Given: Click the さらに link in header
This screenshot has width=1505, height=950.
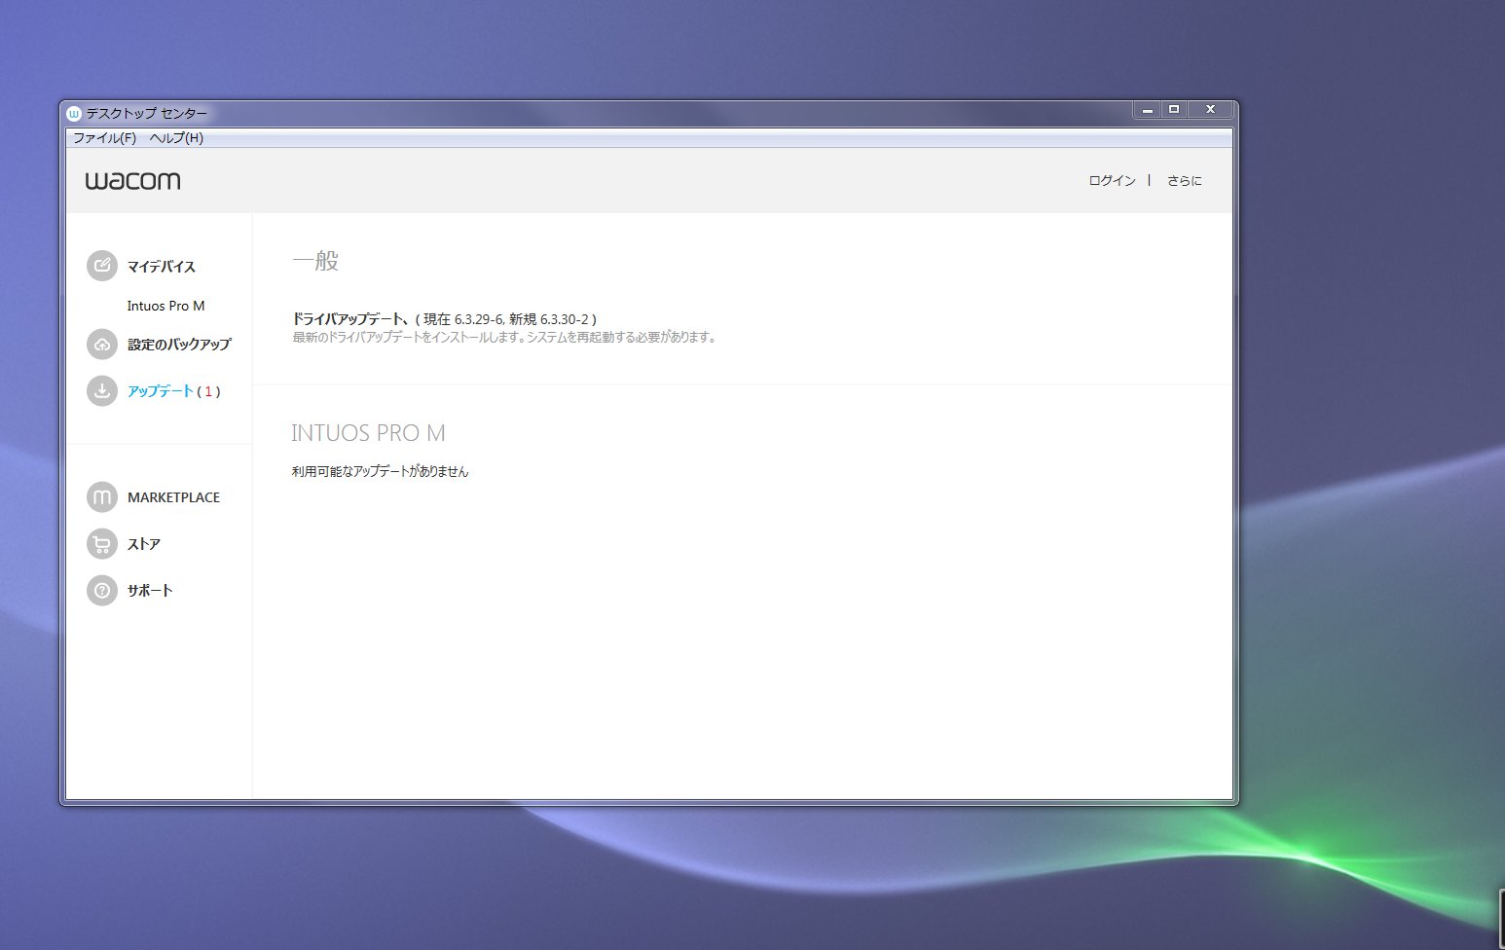Looking at the screenshot, I should click(x=1185, y=181).
